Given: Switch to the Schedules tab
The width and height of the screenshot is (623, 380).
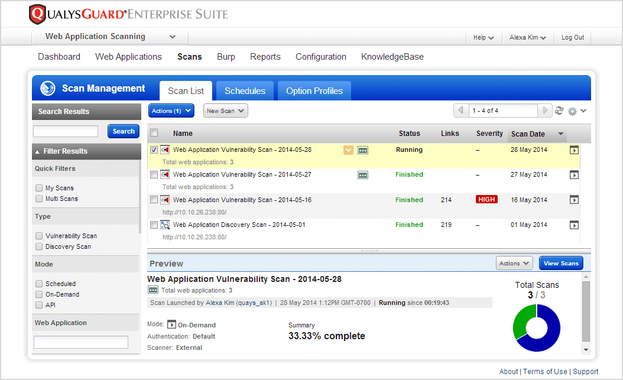Looking at the screenshot, I should 245,91.
